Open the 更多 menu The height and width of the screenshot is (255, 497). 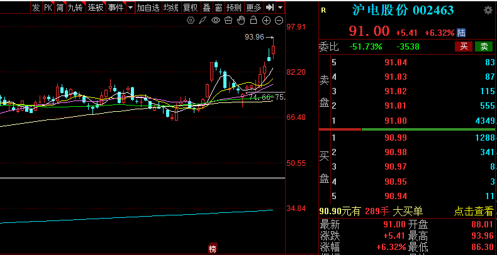254,8
